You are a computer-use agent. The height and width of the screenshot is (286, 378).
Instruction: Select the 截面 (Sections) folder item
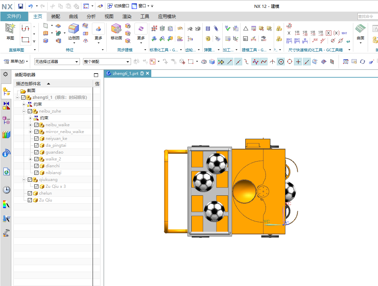pos(31,91)
